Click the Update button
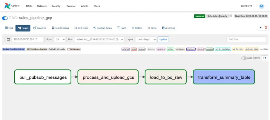The width and height of the screenshot is (270, 120). click(163, 39)
